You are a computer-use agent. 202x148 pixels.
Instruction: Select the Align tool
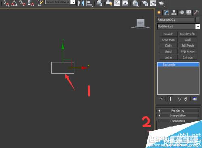pos(89,3)
